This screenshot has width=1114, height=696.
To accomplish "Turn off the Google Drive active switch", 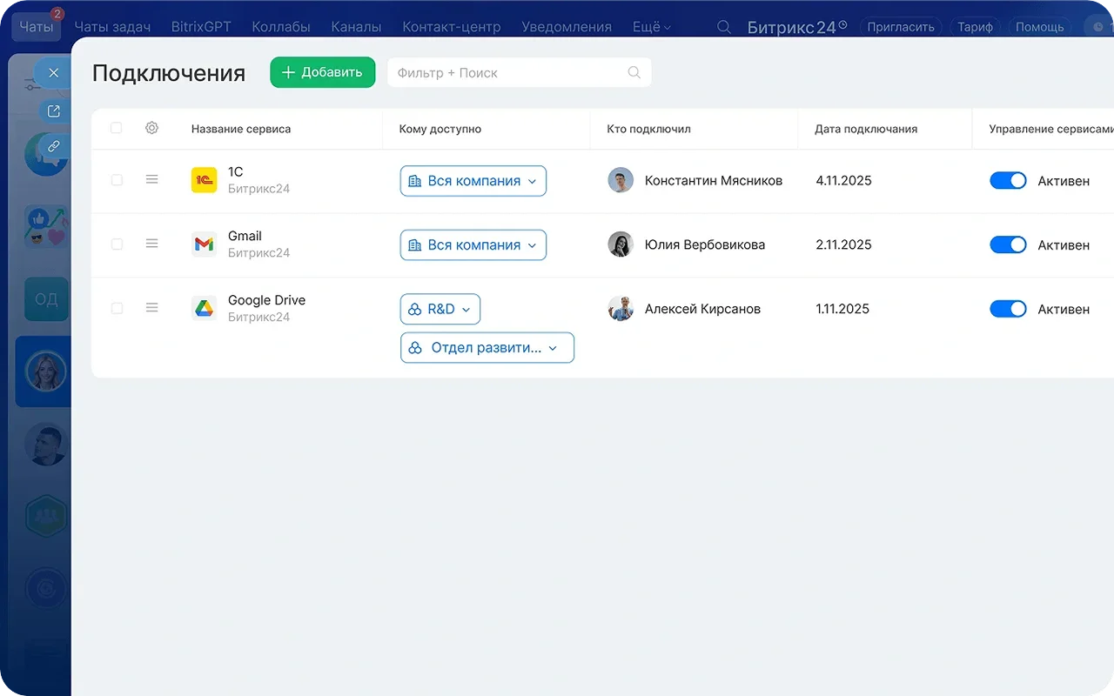I will pos(1008,309).
